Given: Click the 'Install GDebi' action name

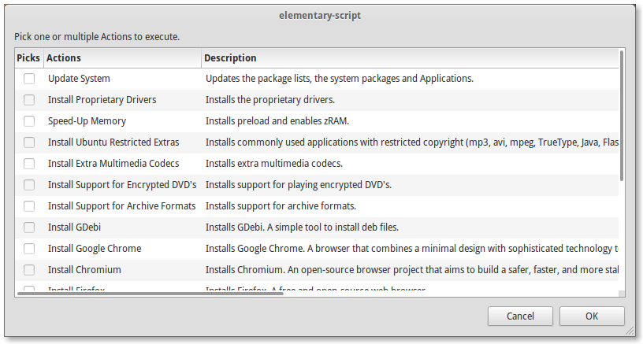Looking at the screenshot, I should (74, 227).
